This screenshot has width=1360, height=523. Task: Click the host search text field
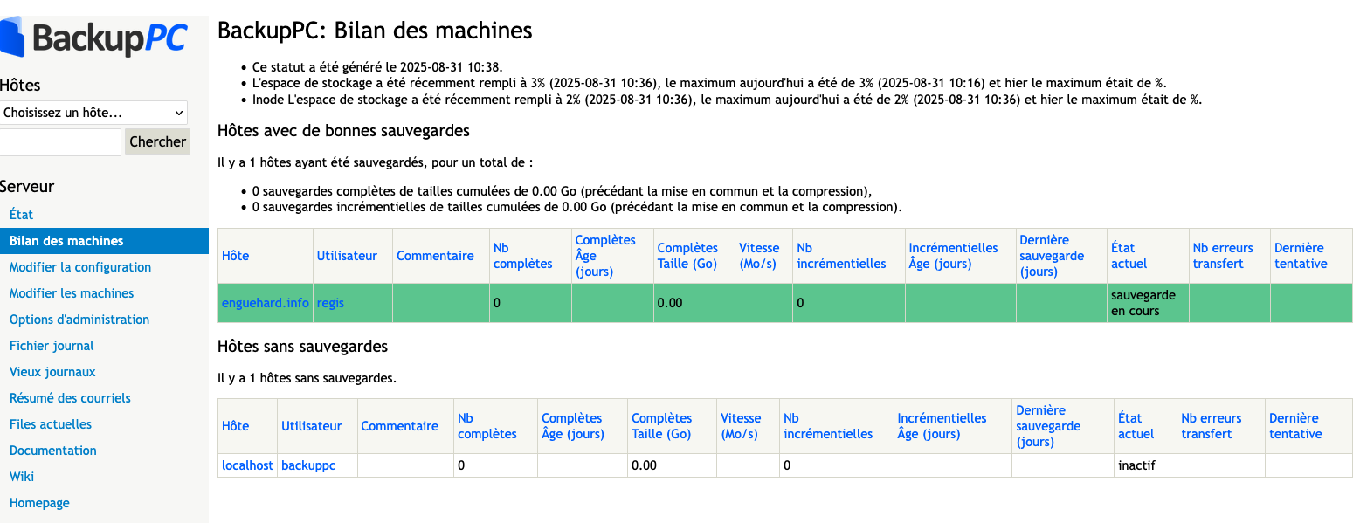pos(59,141)
